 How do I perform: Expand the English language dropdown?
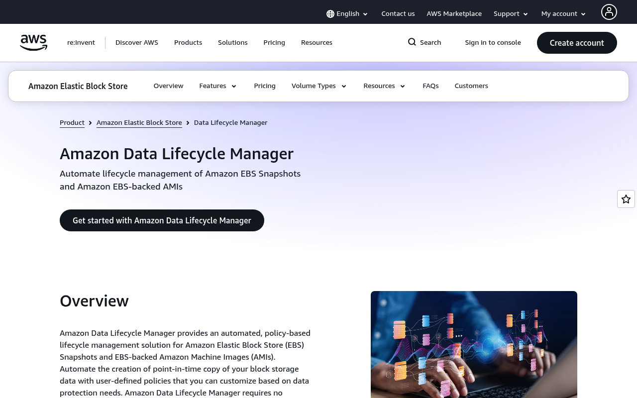(x=347, y=14)
